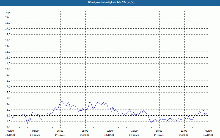Image resolution: width=220 pixels, height=138 pixels.
Task: Click the "4,0" y-axis value
Action: pos(8,104)
